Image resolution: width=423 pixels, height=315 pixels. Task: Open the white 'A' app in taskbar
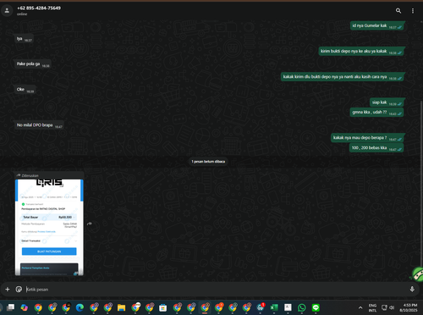(x=288, y=307)
